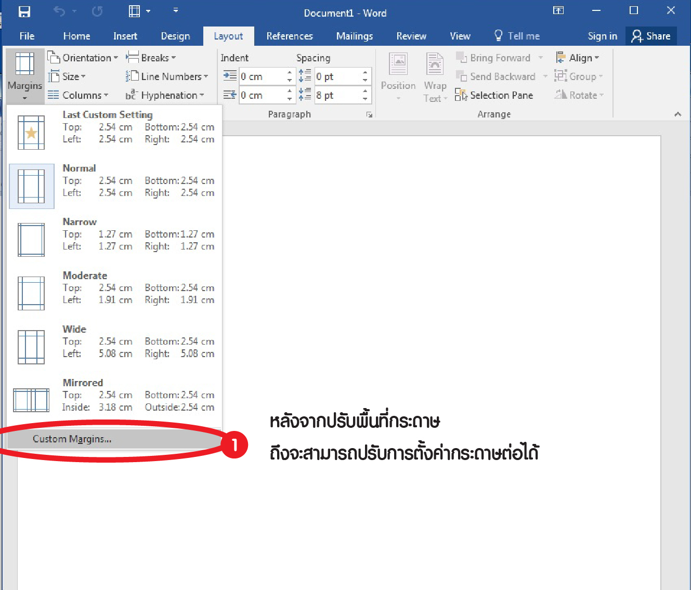Click the Tell me lightbulb search

(517, 36)
